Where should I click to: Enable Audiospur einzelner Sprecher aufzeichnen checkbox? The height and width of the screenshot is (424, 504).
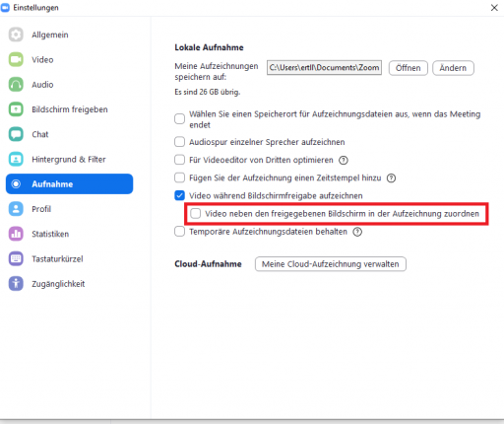pyautogui.click(x=179, y=142)
